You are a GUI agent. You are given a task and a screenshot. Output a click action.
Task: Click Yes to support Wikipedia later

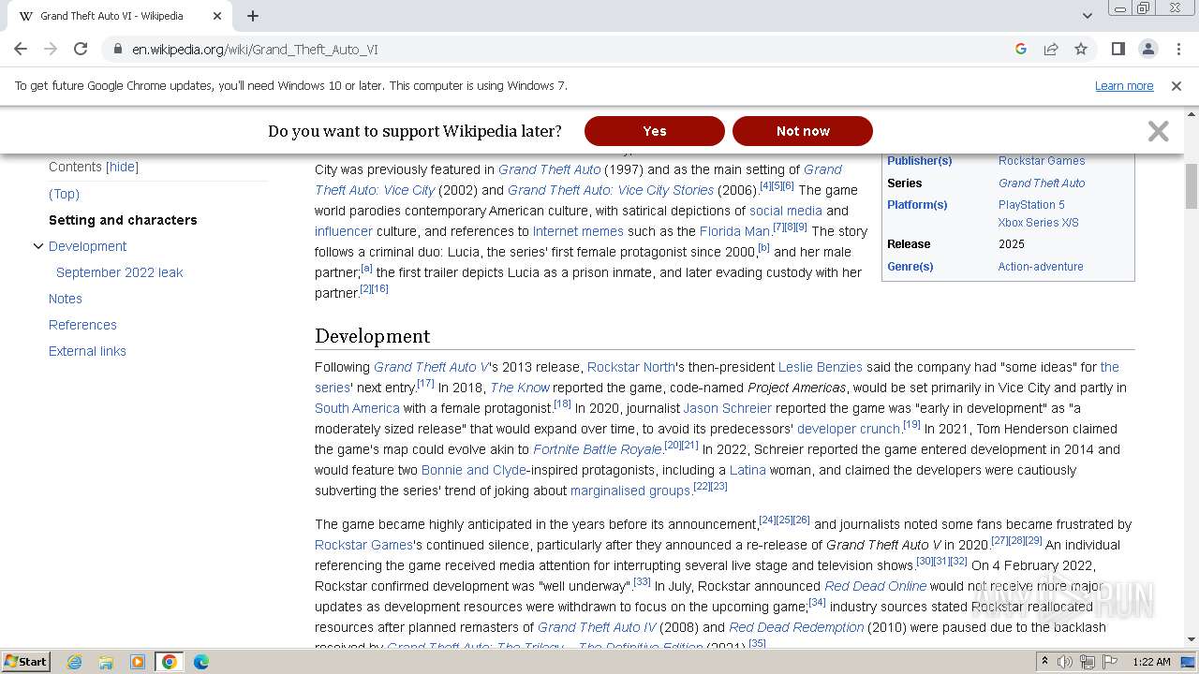pyautogui.click(x=655, y=131)
